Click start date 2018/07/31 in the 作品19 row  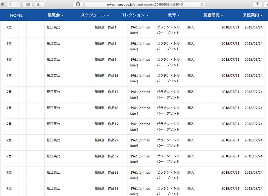[x=230, y=124]
